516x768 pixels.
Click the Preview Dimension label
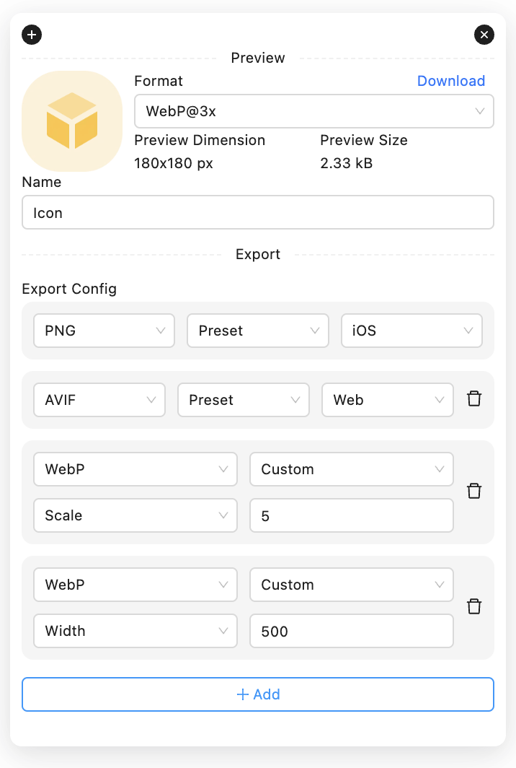(x=200, y=140)
